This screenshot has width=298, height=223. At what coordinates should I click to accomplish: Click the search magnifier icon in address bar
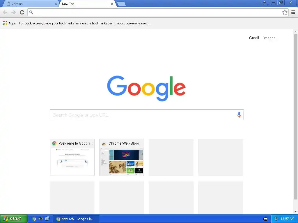click(x=31, y=12)
